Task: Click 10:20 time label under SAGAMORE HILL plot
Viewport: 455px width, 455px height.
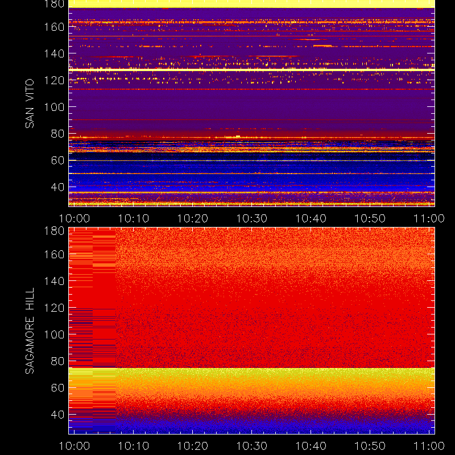Action: pyautogui.click(x=193, y=446)
